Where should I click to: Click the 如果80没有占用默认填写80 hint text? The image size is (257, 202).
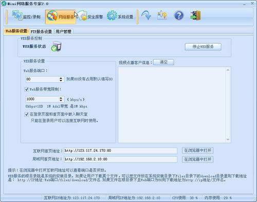click(x=89, y=79)
